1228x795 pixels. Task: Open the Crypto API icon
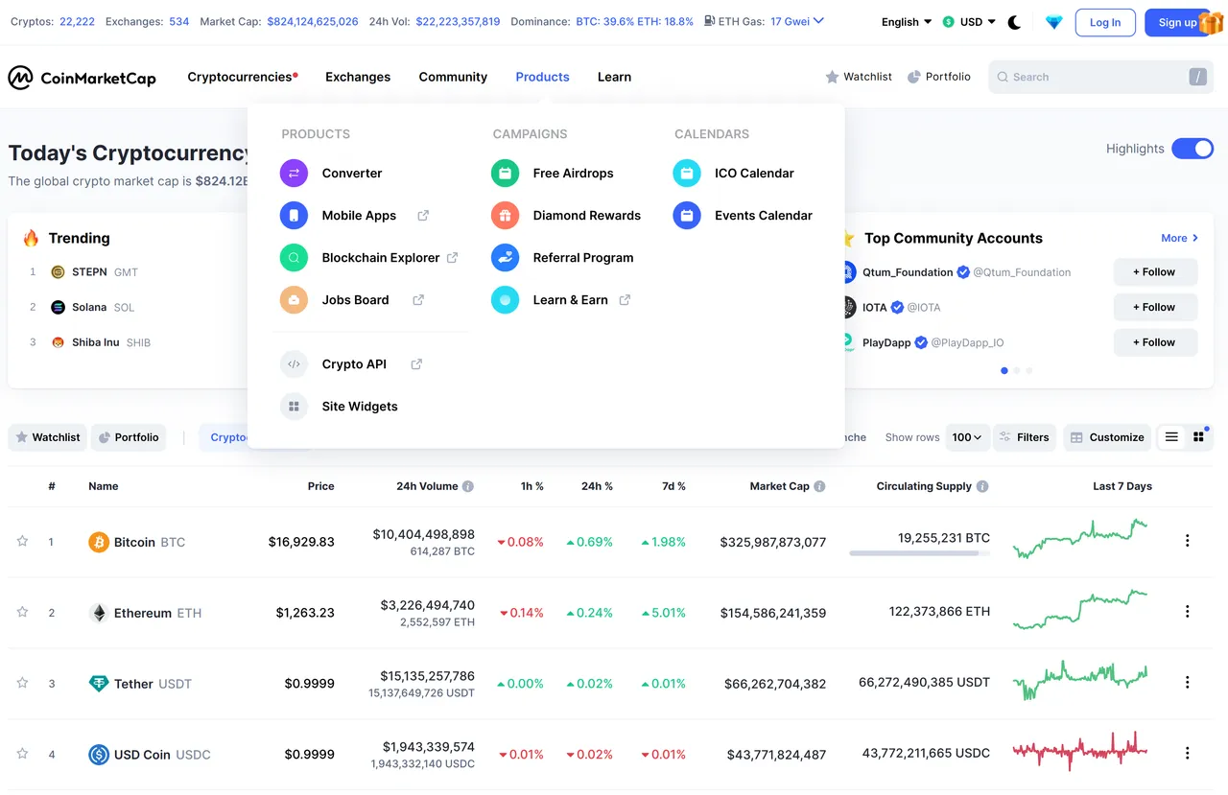(294, 364)
